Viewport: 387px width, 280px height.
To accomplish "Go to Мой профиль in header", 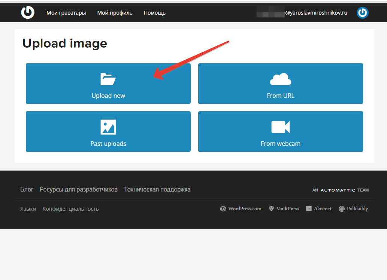I will pos(115,13).
